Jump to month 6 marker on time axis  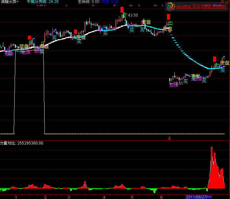tap(161, 197)
